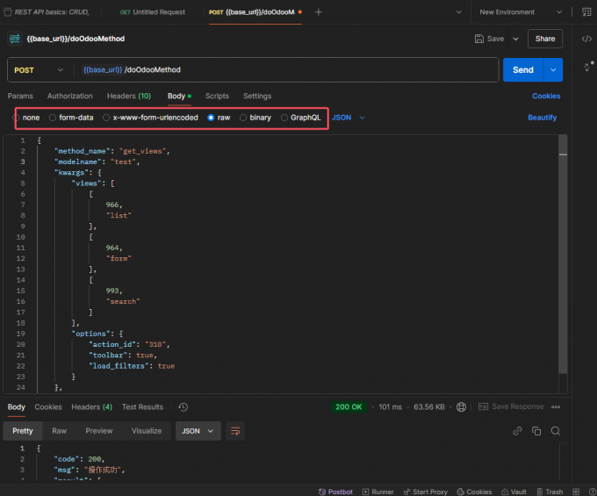Click the request body editor scrollbar thumb

pos(563,255)
